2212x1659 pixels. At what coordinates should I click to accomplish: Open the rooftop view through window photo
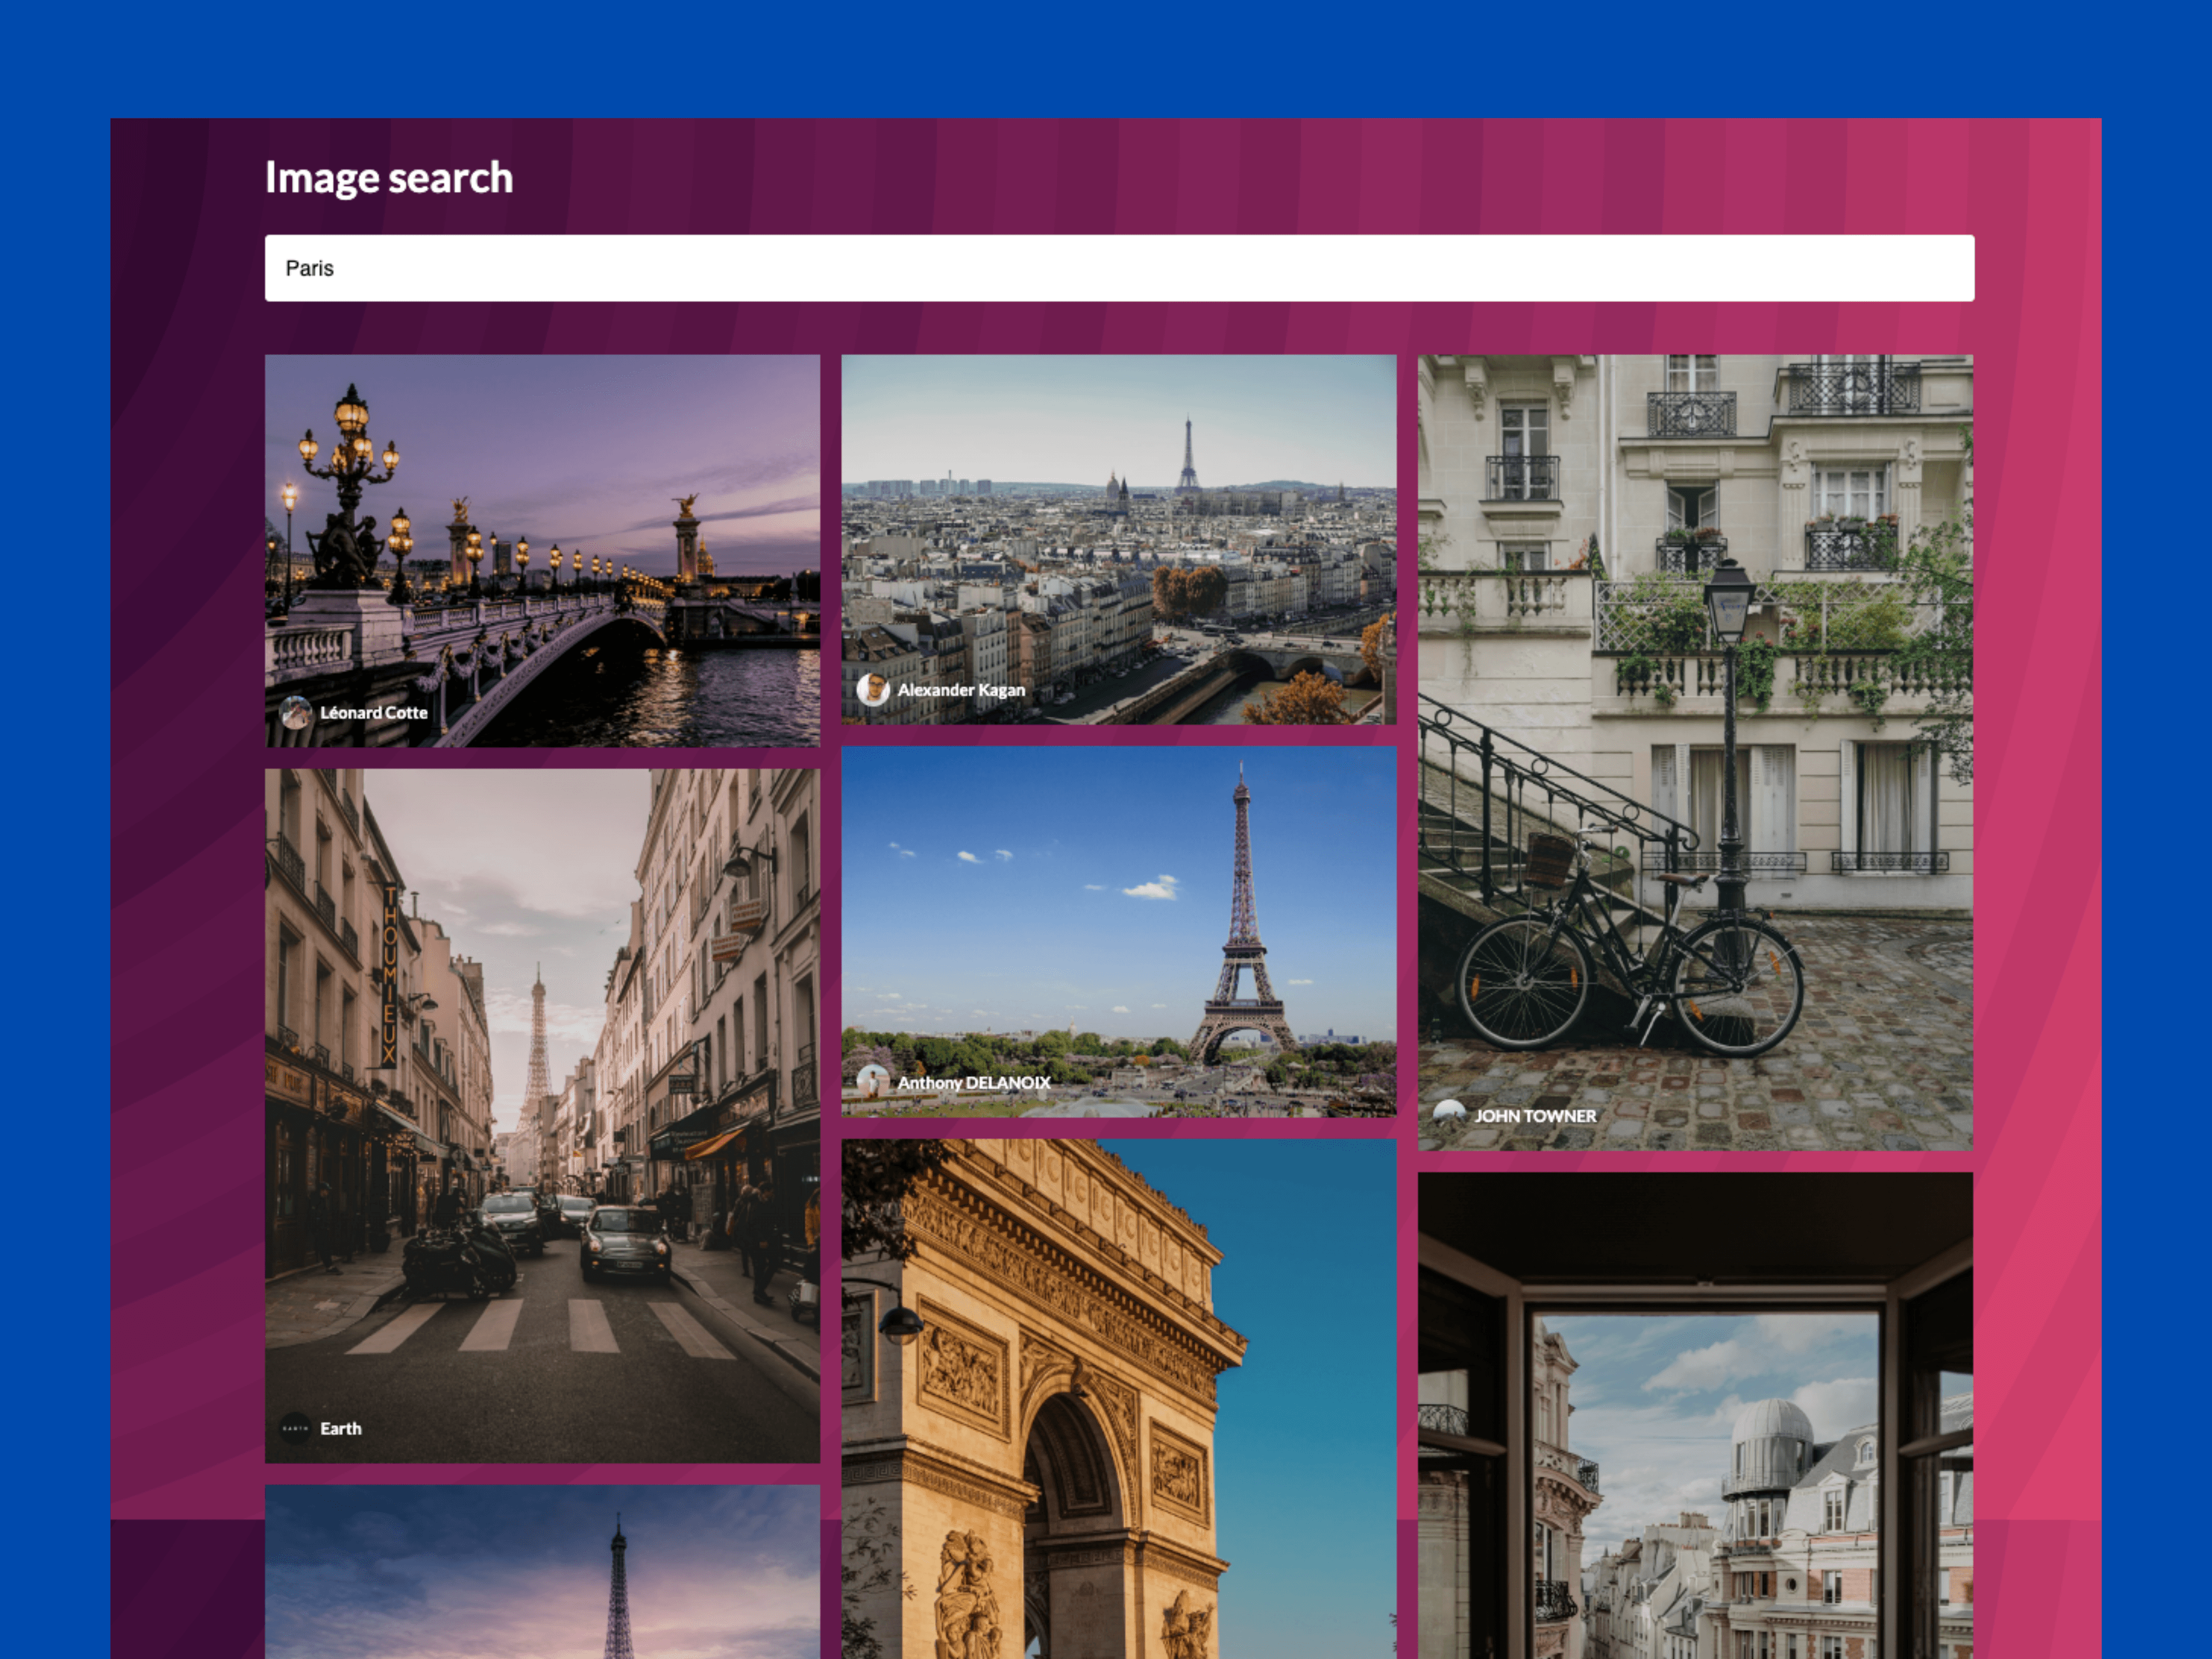tap(1698, 1400)
